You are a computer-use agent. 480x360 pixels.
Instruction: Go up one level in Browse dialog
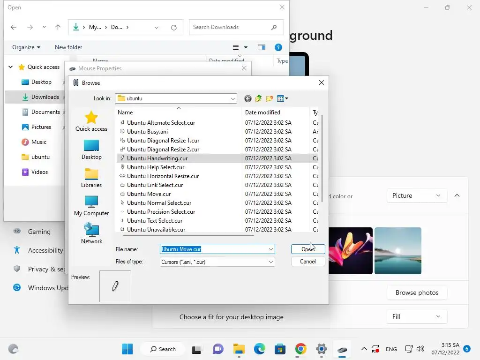[259, 98]
